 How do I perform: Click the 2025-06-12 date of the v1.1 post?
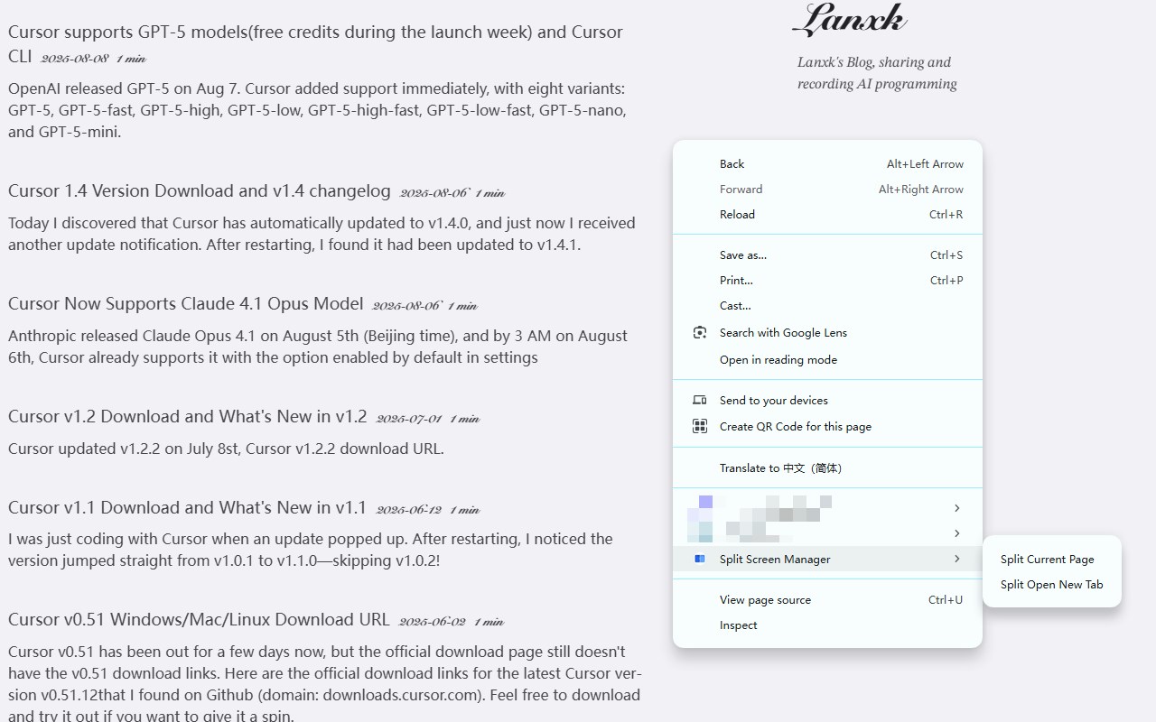[409, 509]
